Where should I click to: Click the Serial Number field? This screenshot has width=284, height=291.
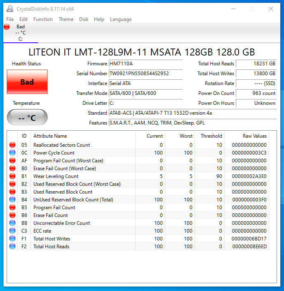pos(145,74)
